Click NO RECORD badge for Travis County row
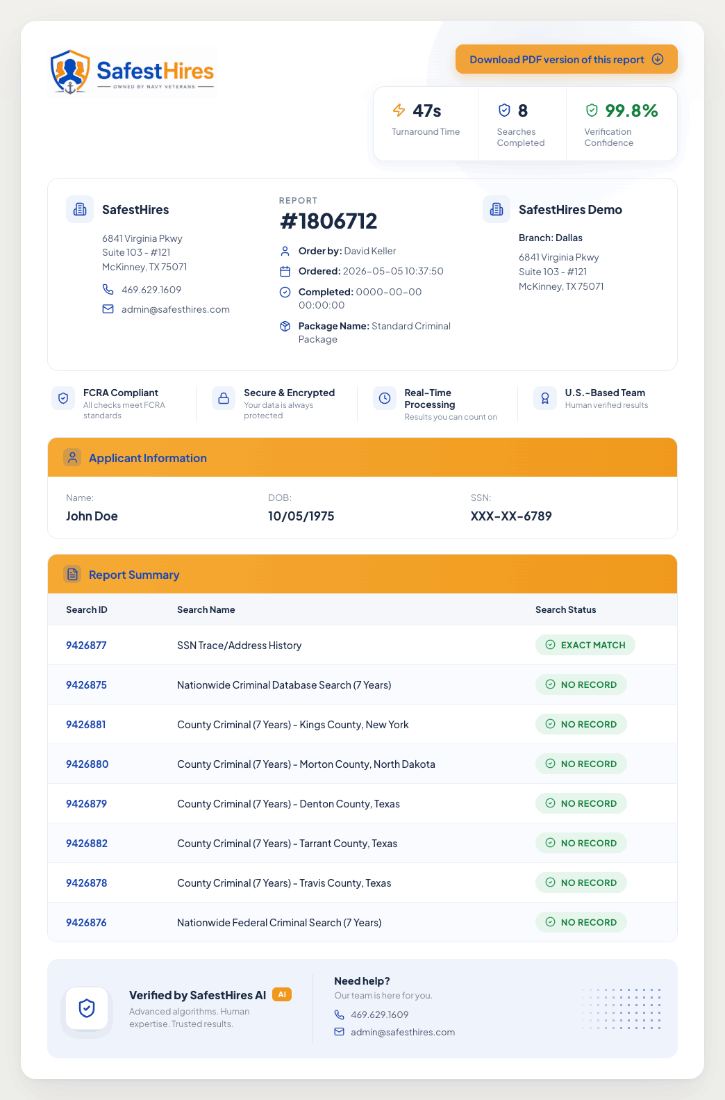725x1100 pixels. coord(581,883)
